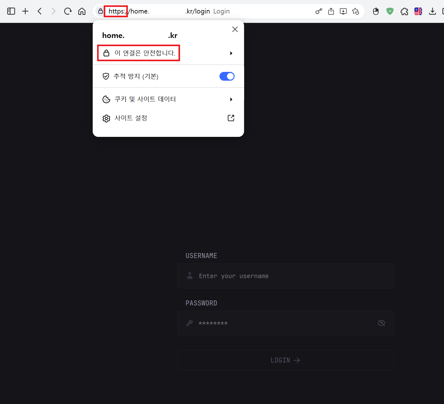The width and height of the screenshot is (444, 404).
Task: Reload the current page
Action: coord(68,11)
